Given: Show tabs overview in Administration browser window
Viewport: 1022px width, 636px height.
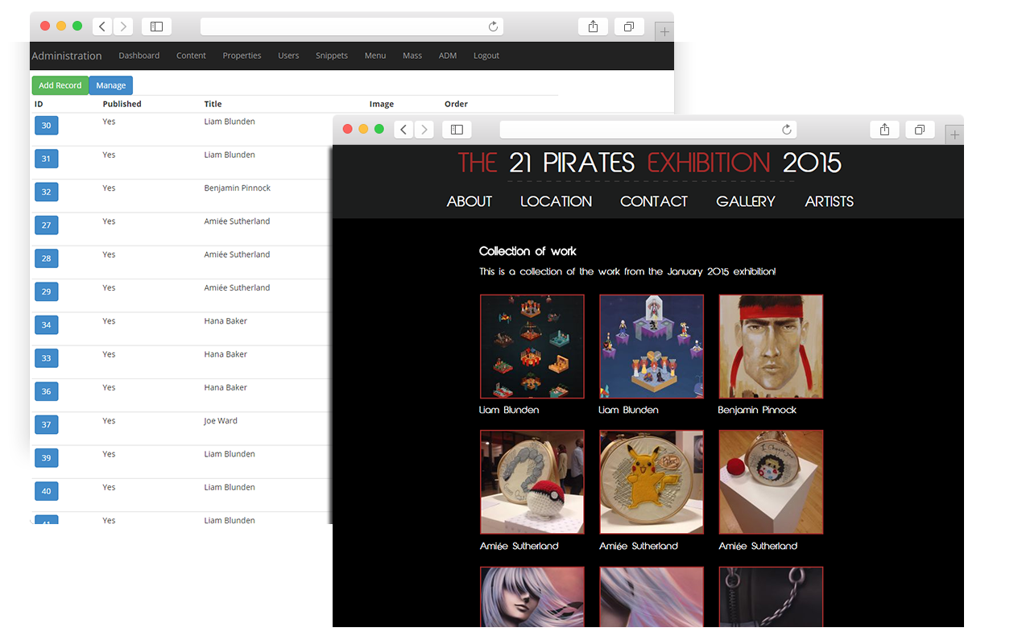Looking at the screenshot, I should (x=629, y=27).
